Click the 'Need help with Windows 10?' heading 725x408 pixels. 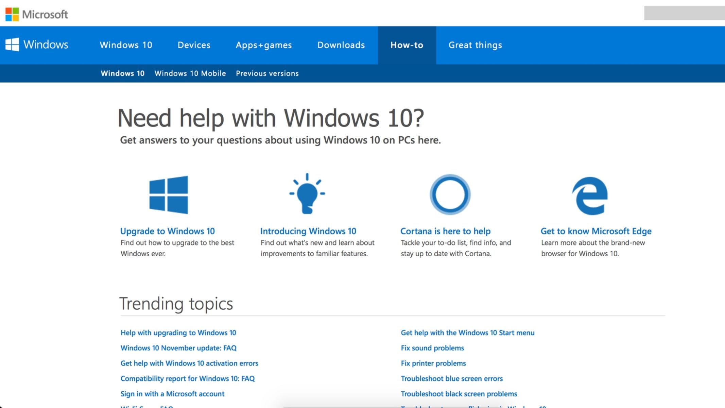pos(271,118)
